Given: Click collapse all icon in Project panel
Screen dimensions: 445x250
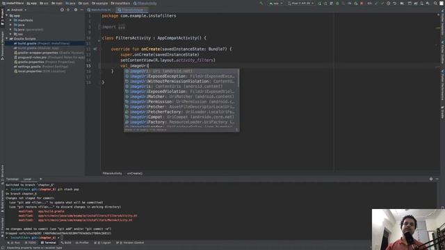Looking at the screenshot, I should (x=68, y=10).
